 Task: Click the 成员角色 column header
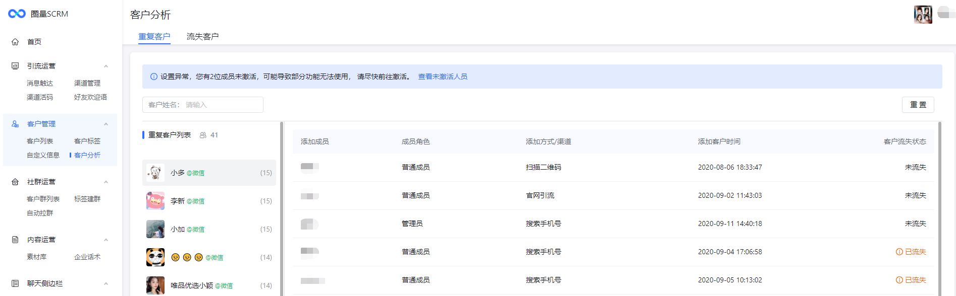coord(416,141)
